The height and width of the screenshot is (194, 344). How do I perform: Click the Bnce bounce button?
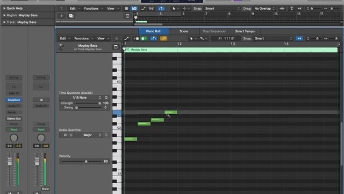[45, 189]
